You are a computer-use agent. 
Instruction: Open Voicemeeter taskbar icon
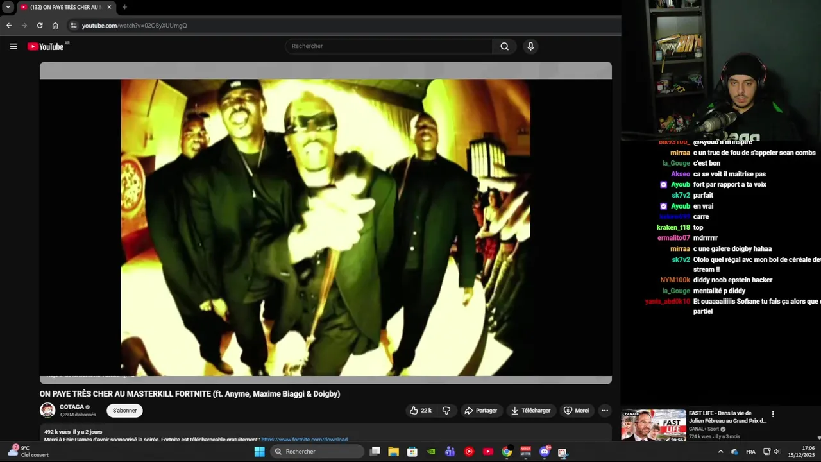pos(525,452)
